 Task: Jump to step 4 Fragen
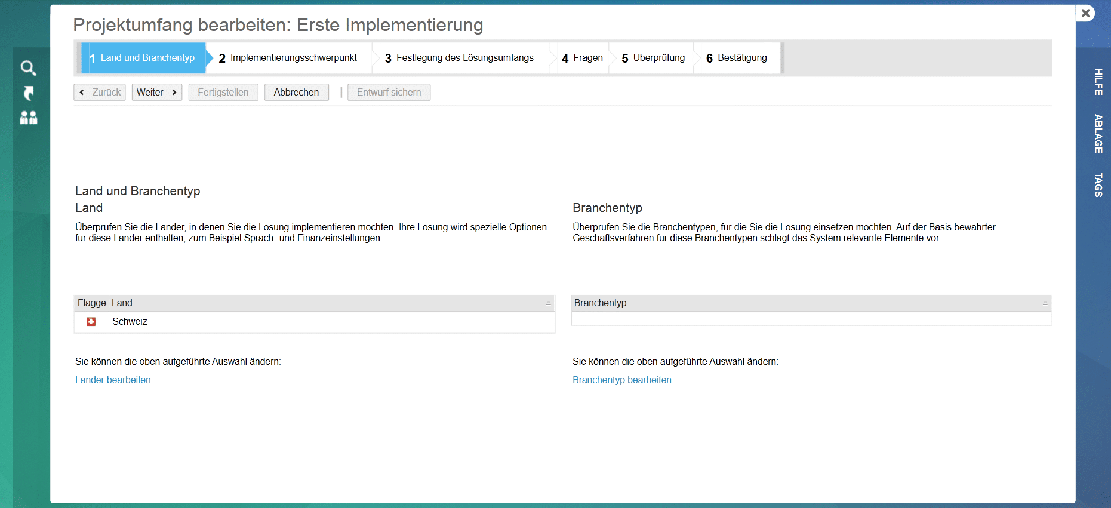tap(582, 58)
